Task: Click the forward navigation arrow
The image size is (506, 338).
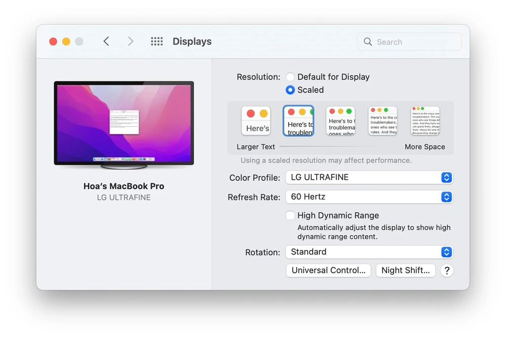Action: pyautogui.click(x=131, y=41)
